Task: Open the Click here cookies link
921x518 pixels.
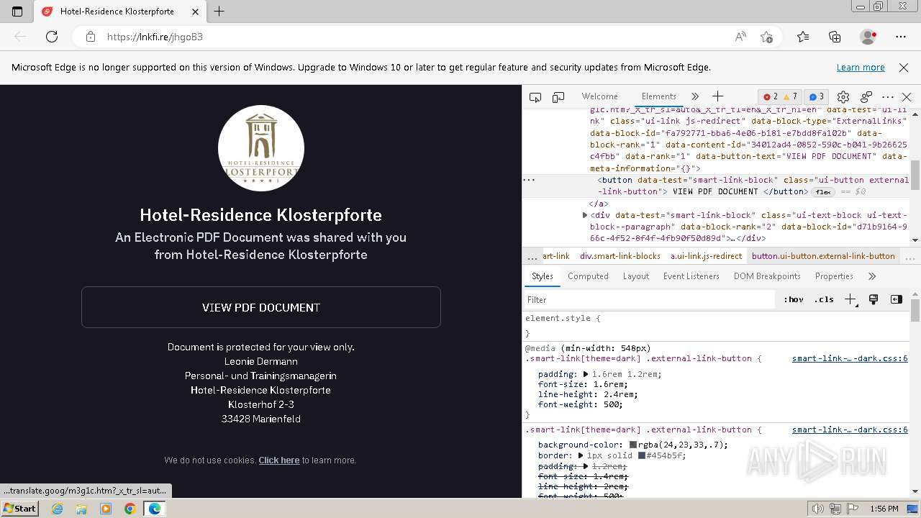Action: coord(279,460)
